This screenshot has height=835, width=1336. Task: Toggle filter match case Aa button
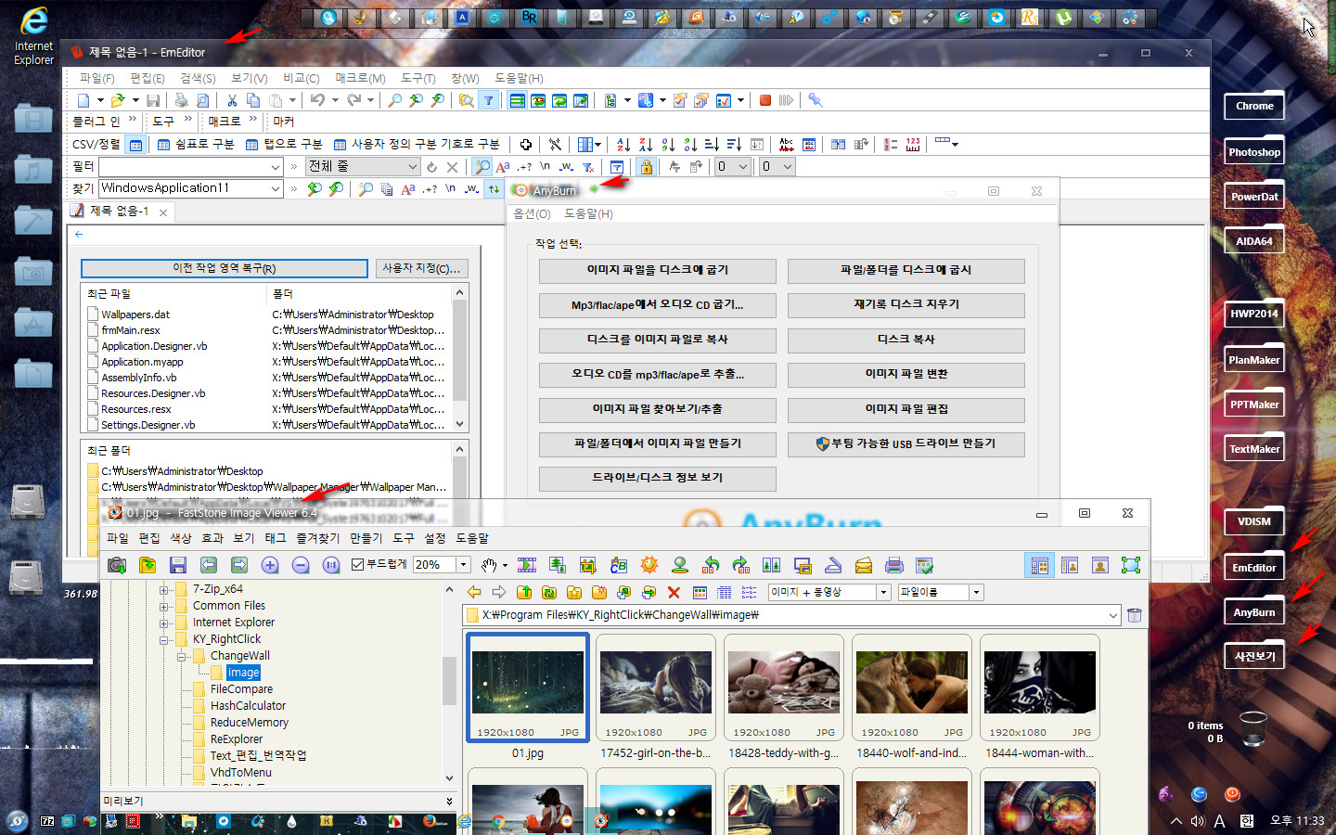click(x=503, y=167)
